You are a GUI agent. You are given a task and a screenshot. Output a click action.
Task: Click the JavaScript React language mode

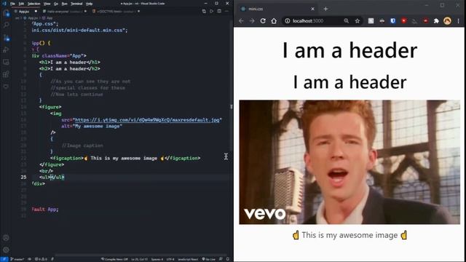click(188, 259)
